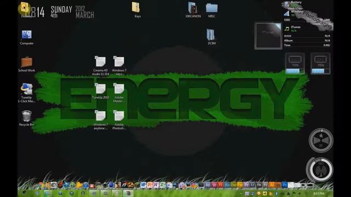The width and height of the screenshot is (351, 197).
Task: Click the 74% meter gadget bar
Action: [295, 71]
